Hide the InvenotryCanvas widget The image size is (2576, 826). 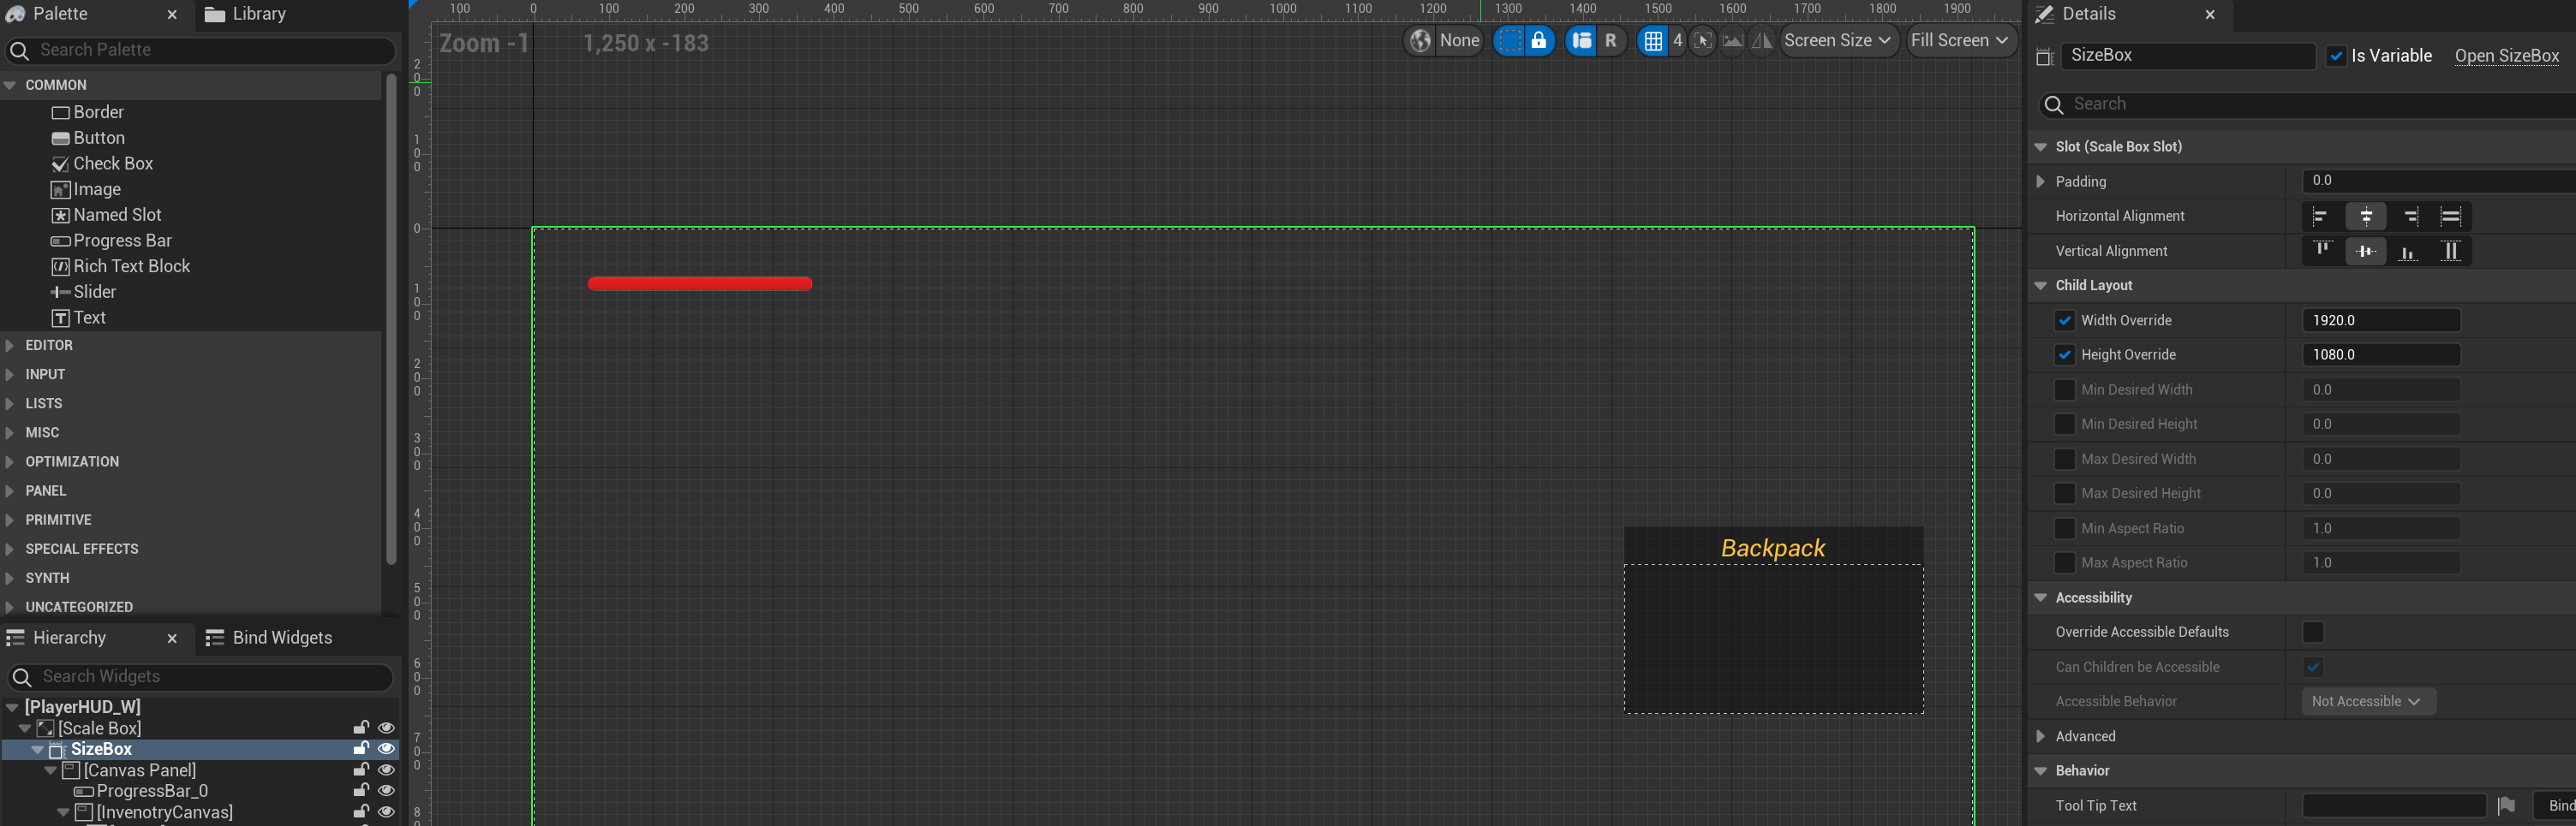pos(386,812)
